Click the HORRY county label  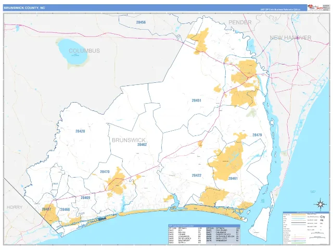tap(15, 207)
